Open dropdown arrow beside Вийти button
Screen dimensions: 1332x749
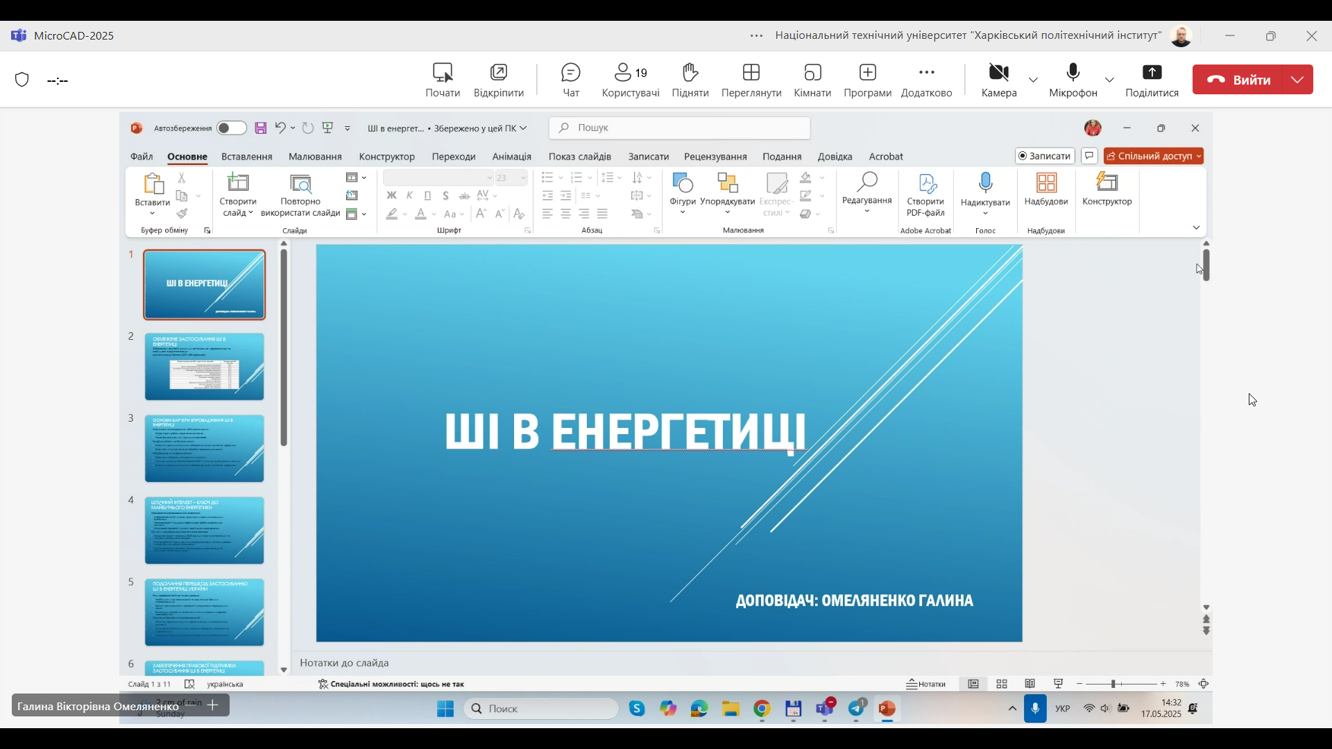point(1298,80)
